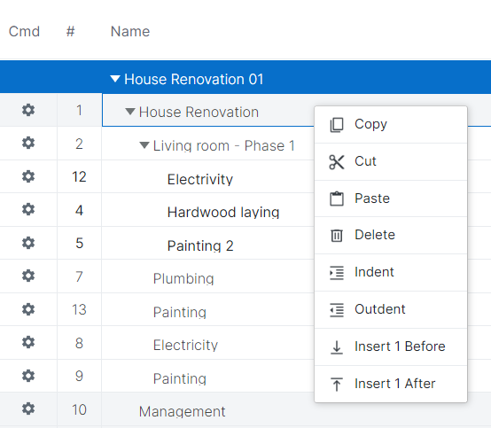
Task: Collapse the House Renovation 01 project
Action: (x=115, y=79)
